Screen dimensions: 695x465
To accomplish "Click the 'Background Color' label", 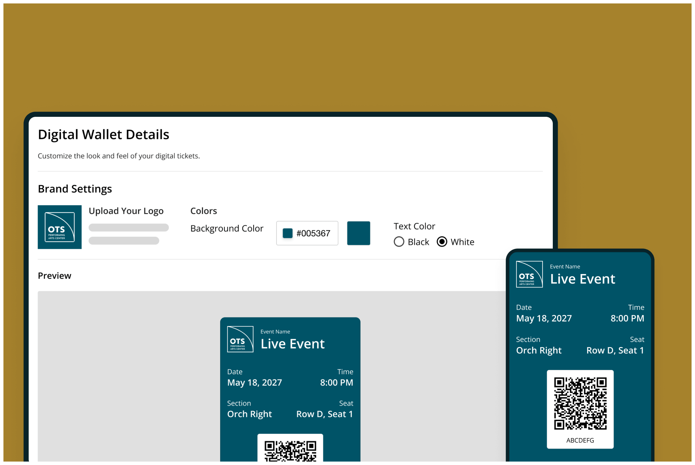I will coord(227,228).
